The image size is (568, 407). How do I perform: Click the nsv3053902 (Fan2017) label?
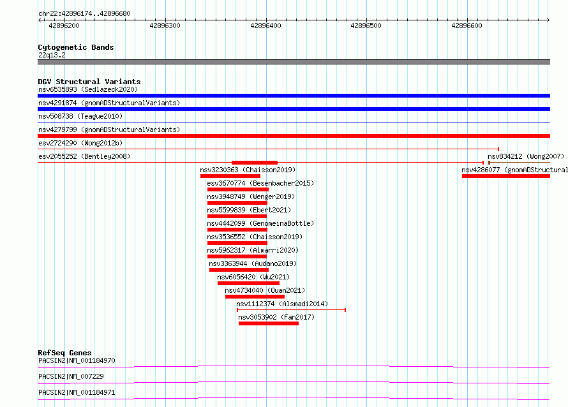pos(276,317)
